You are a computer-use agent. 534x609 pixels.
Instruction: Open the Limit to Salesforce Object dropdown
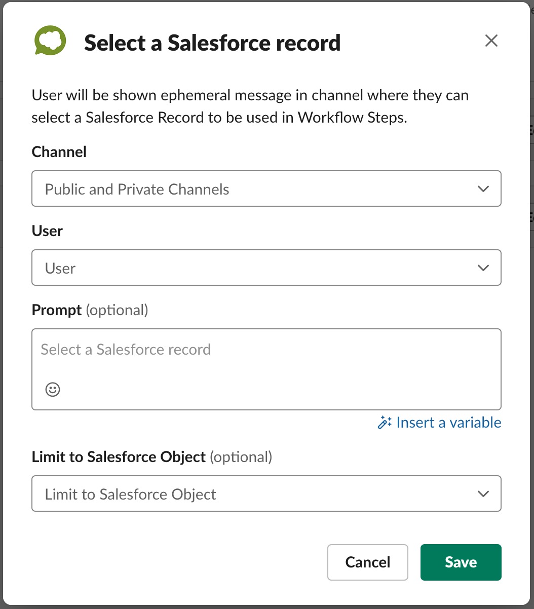pyautogui.click(x=266, y=493)
